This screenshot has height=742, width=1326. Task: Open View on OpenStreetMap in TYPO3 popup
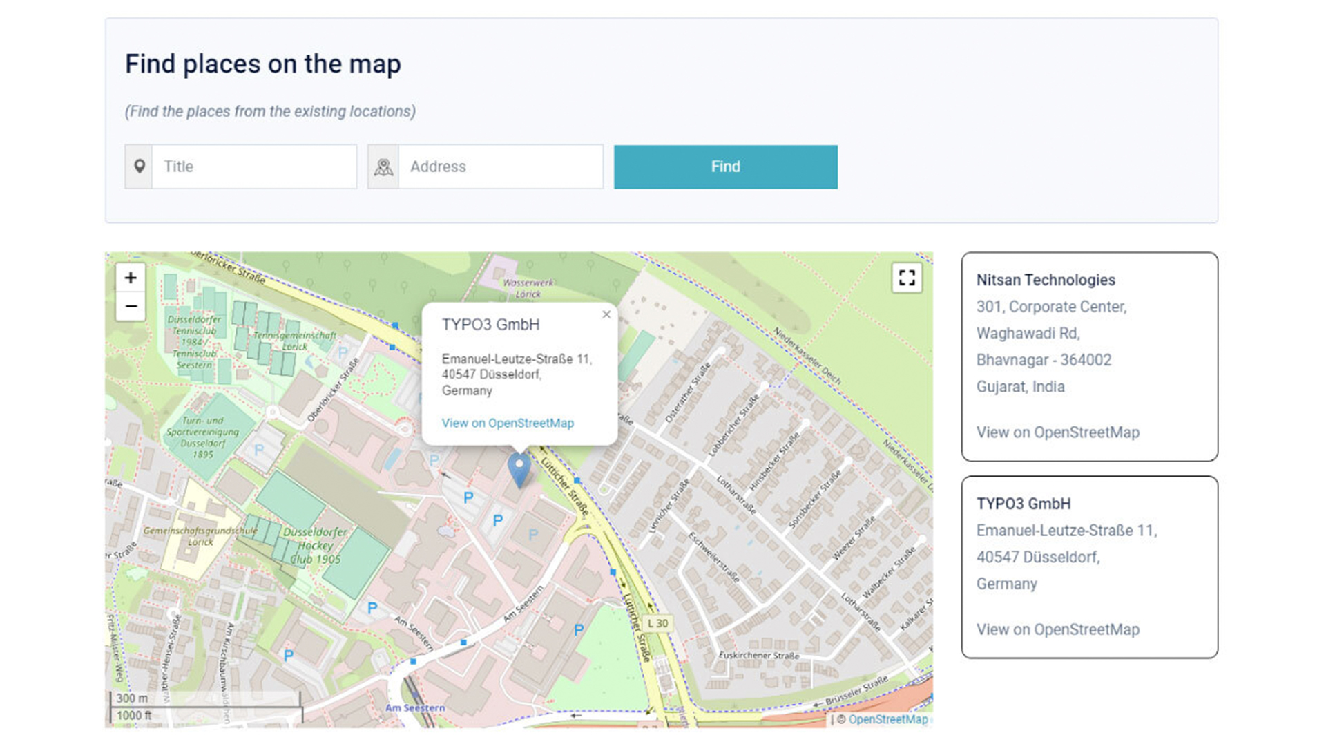[x=508, y=423]
